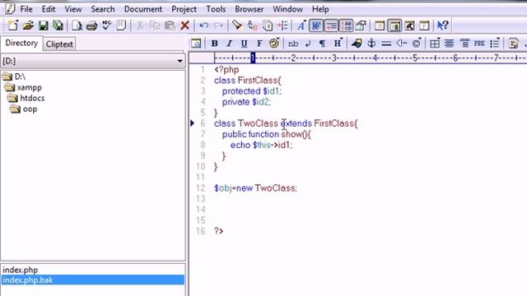Click the Font F icon
This screenshot has width=527, height=296.
[259, 44]
